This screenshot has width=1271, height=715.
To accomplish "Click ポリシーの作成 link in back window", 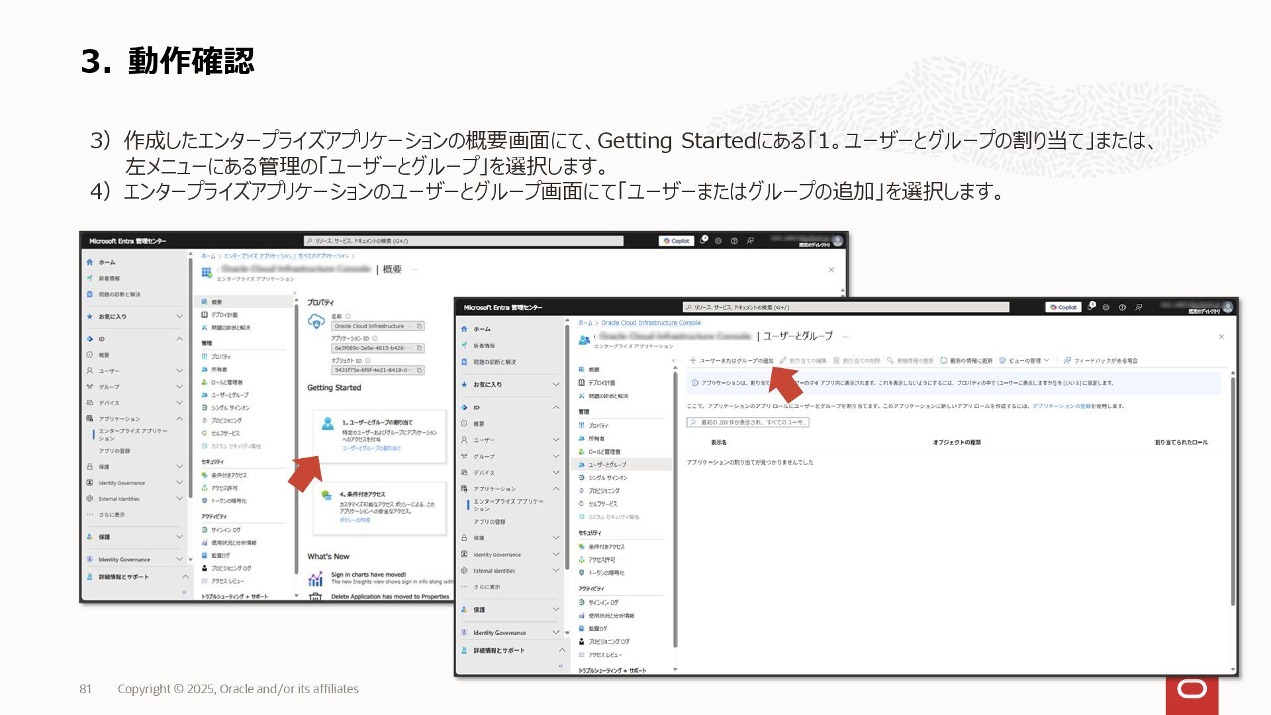I will point(355,520).
